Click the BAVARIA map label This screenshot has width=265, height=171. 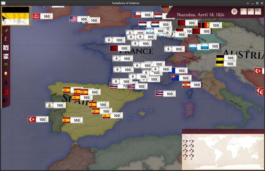click(201, 39)
